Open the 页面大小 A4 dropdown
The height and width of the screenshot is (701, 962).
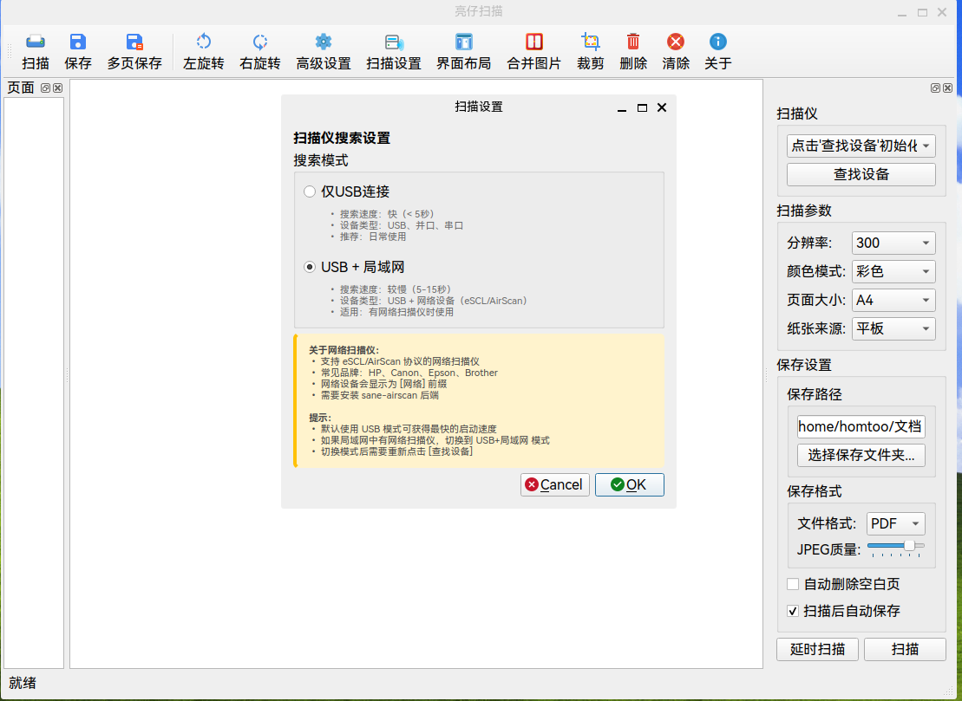(x=893, y=301)
